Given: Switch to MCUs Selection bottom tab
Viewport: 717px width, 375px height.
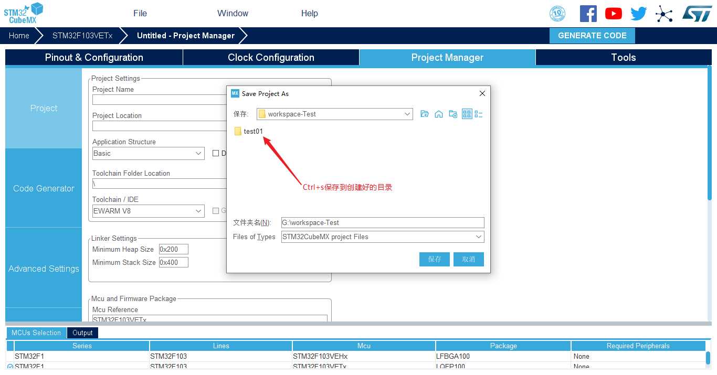Looking at the screenshot, I should [x=36, y=333].
